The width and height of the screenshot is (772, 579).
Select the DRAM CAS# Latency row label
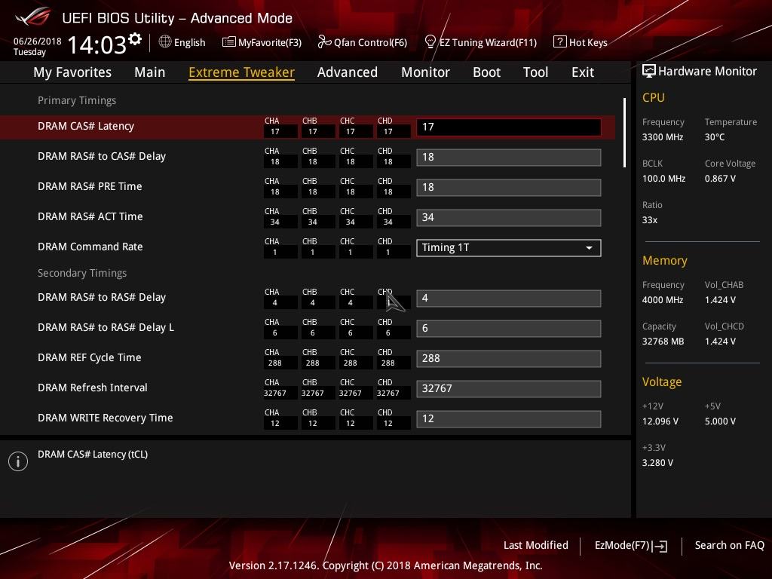point(86,126)
